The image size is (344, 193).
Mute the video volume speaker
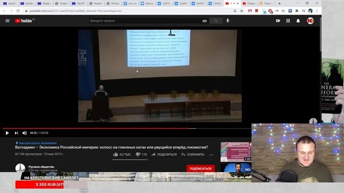[x=25, y=133]
